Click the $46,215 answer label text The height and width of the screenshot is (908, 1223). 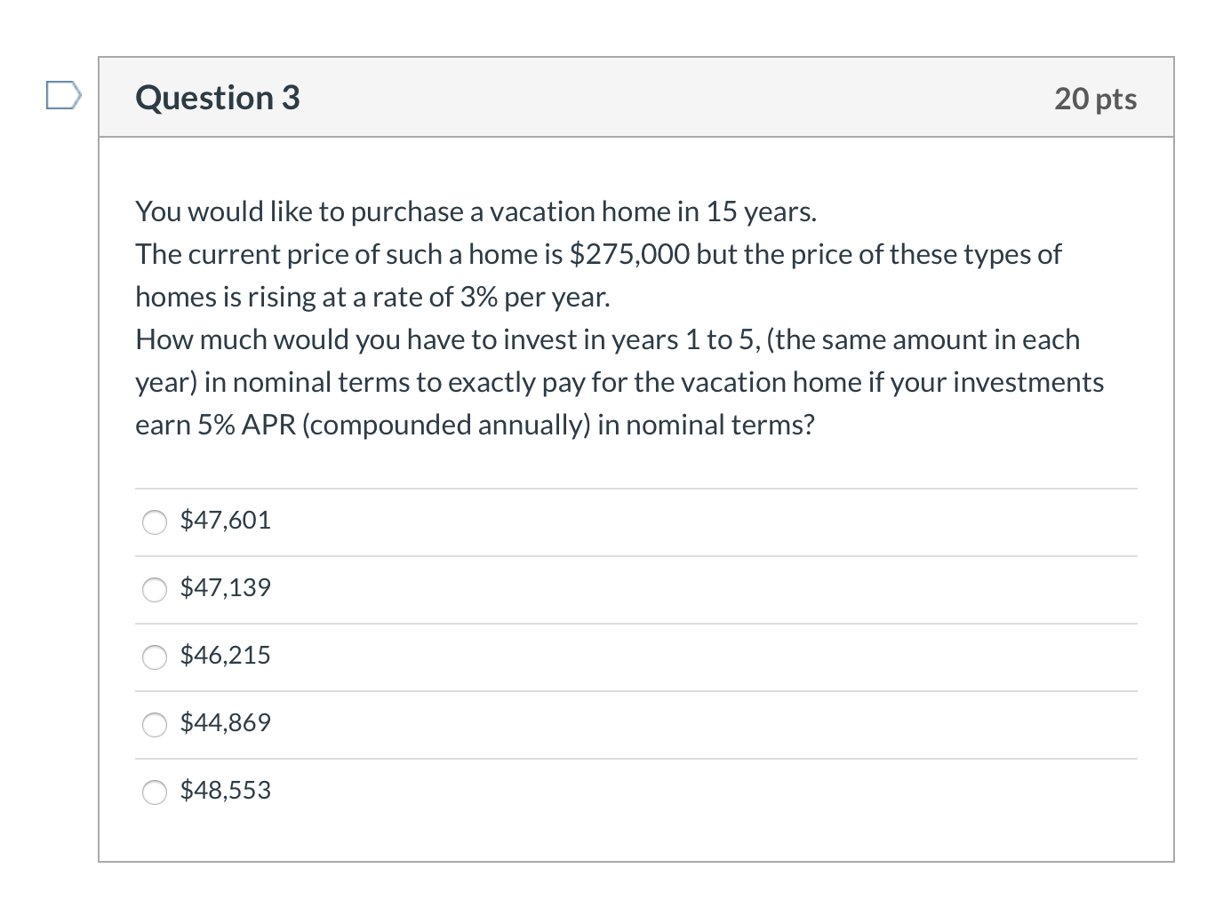point(226,656)
